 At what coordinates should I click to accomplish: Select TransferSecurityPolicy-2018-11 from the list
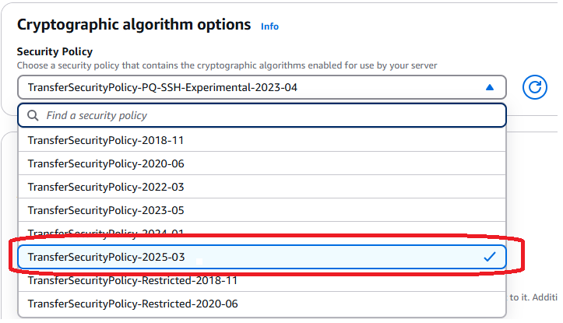click(105, 141)
